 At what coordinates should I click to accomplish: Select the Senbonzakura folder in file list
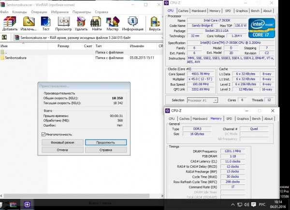[15, 57]
